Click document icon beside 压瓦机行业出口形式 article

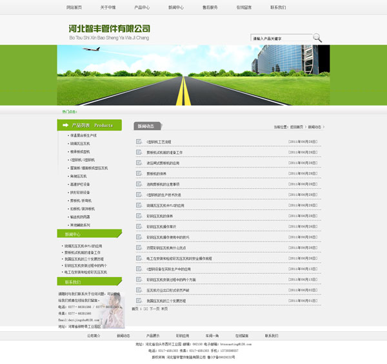139,290
